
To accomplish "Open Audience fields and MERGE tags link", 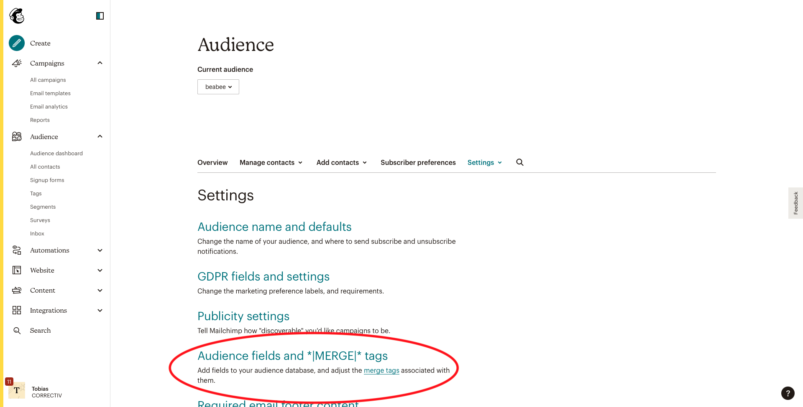I will [292, 356].
